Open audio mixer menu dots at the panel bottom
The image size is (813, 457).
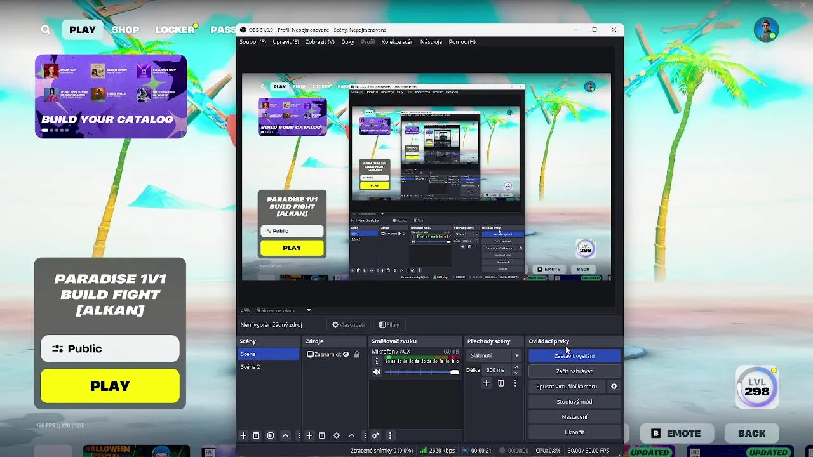390,435
